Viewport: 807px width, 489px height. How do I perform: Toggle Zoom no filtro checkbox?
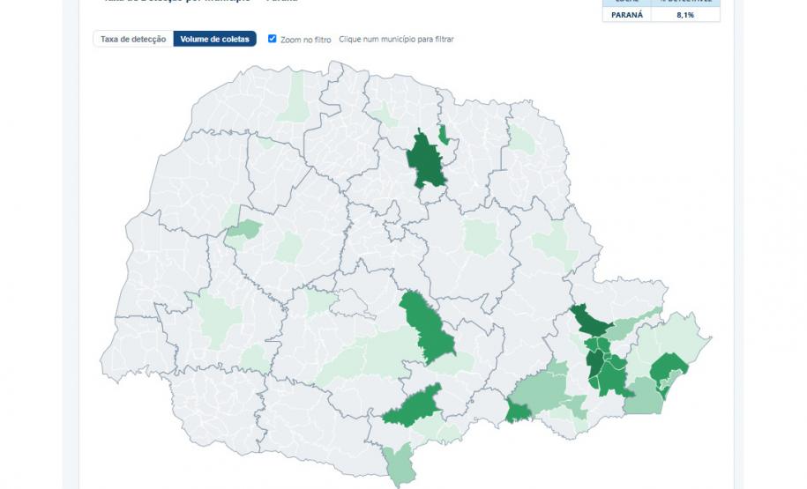(x=273, y=39)
